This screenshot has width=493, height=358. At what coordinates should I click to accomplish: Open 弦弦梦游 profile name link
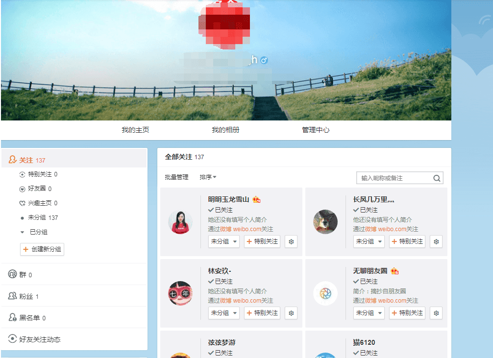coord(222,343)
